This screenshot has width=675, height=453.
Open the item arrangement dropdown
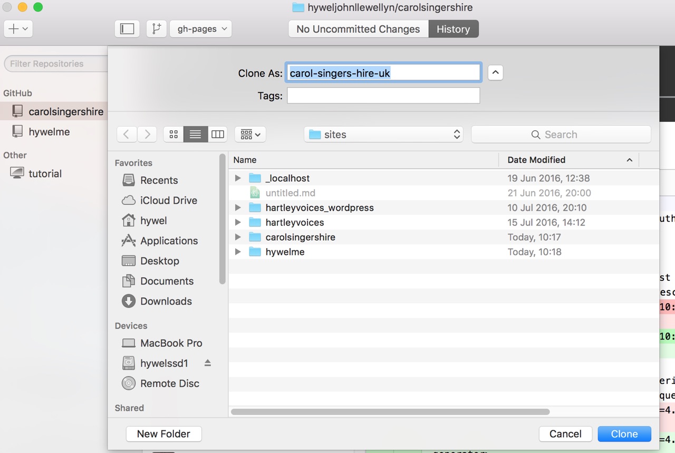[250, 134]
